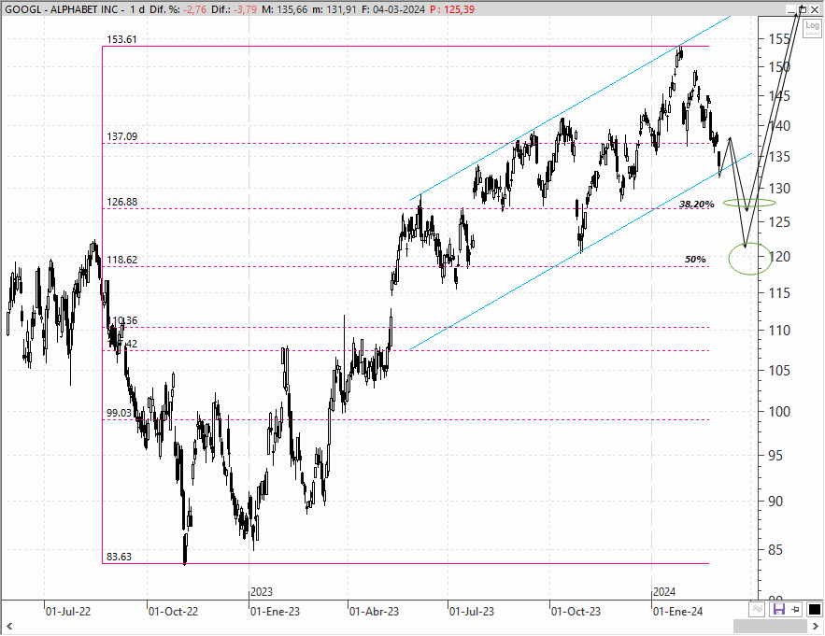Screen dimensions: 825x636
Task: Click the double-chevron collapse icon
Action: point(757,609)
